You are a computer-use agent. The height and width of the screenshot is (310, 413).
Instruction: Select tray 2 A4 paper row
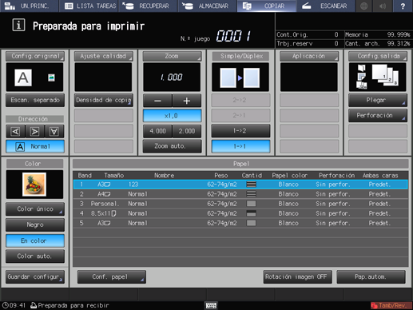tap(240, 194)
